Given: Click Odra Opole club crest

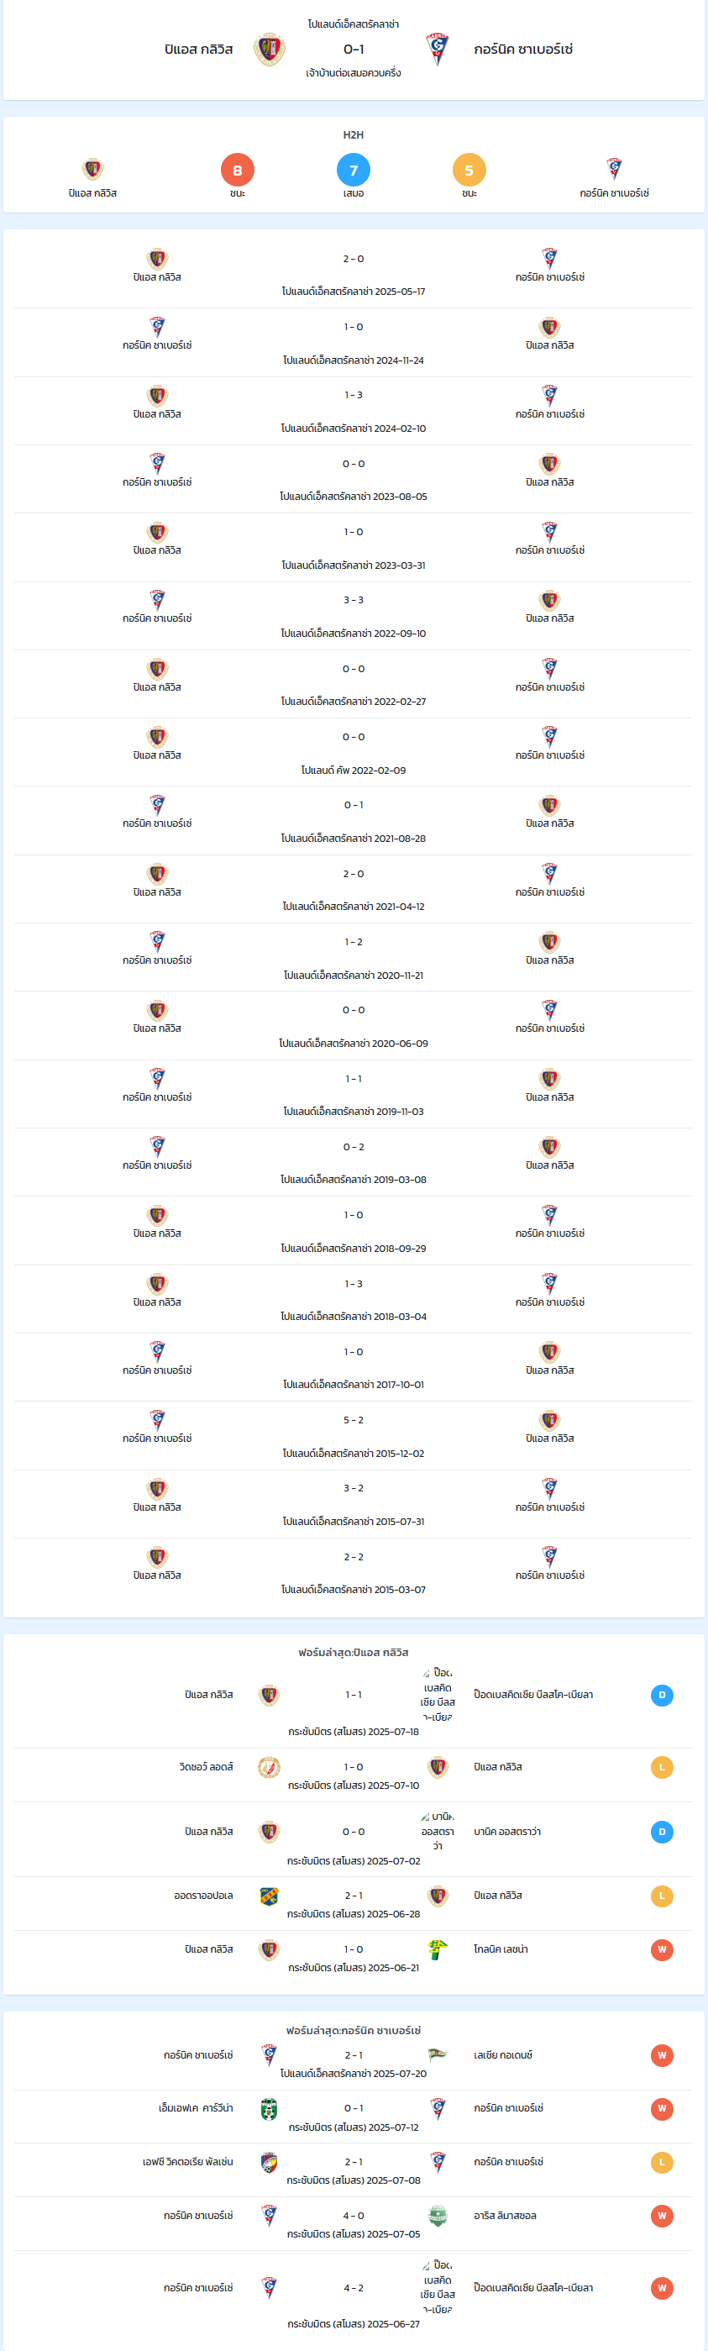Looking at the screenshot, I should [x=269, y=1896].
